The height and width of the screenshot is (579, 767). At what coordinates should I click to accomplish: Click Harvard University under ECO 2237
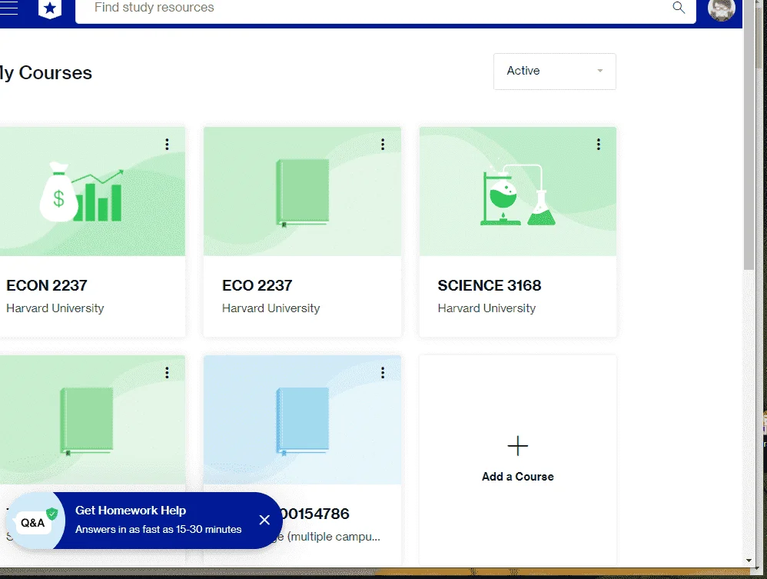(x=271, y=308)
